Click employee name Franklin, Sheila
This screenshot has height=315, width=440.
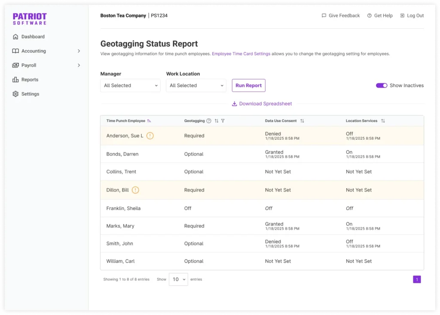click(x=123, y=208)
